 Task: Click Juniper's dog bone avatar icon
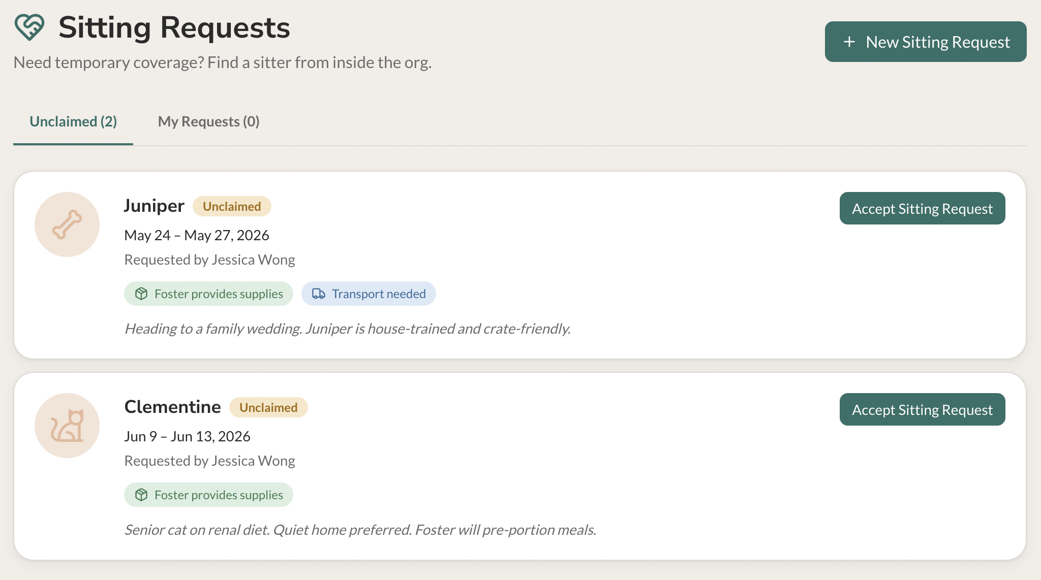[x=67, y=224]
